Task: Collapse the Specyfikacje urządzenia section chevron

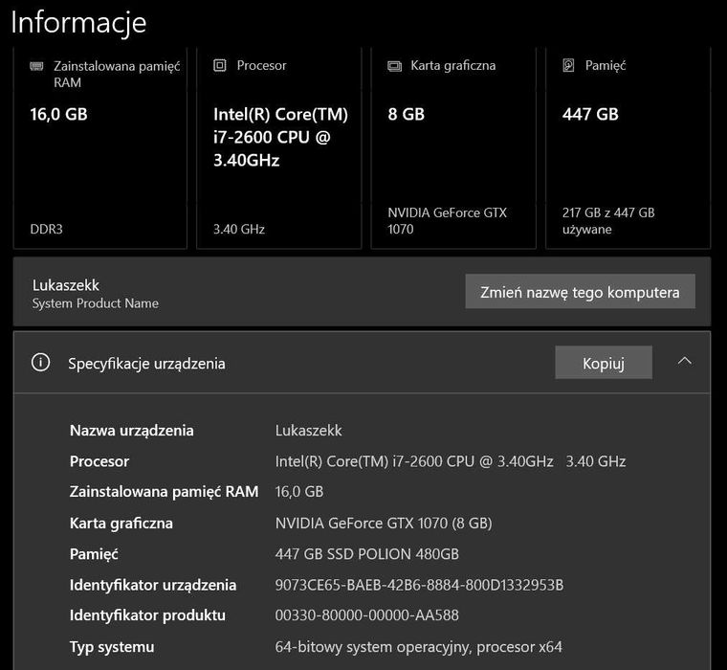Action: (684, 362)
